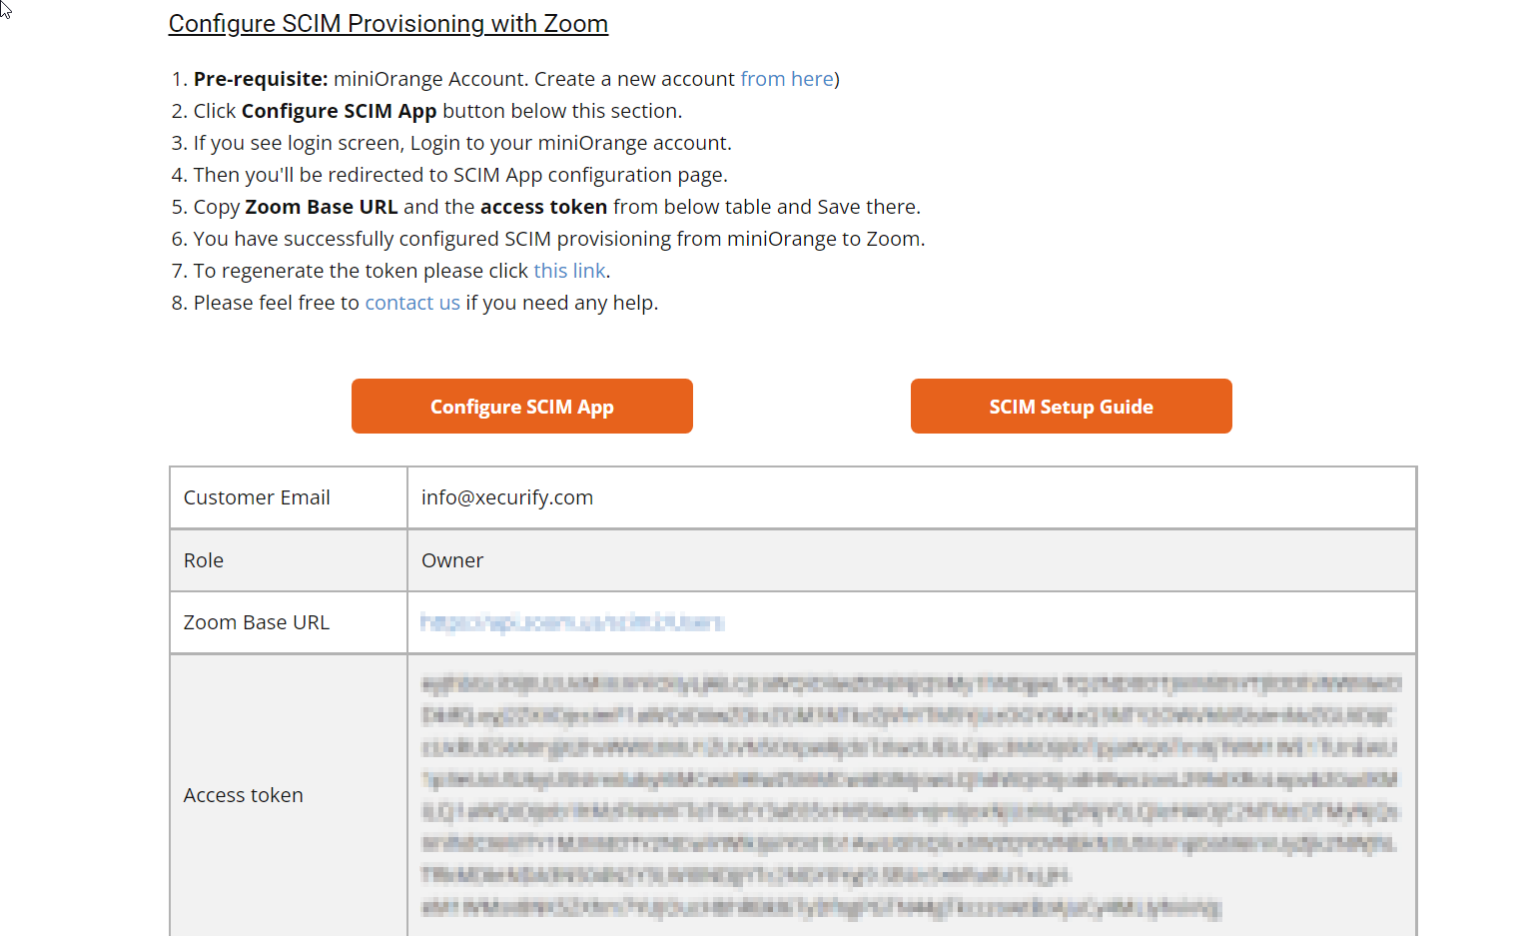This screenshot has height=936, width=1538.
Task: Click "this link" to regenerate the token
Action: coord(569,271)
